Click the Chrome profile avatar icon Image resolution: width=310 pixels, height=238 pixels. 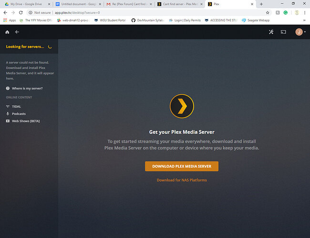297,13
